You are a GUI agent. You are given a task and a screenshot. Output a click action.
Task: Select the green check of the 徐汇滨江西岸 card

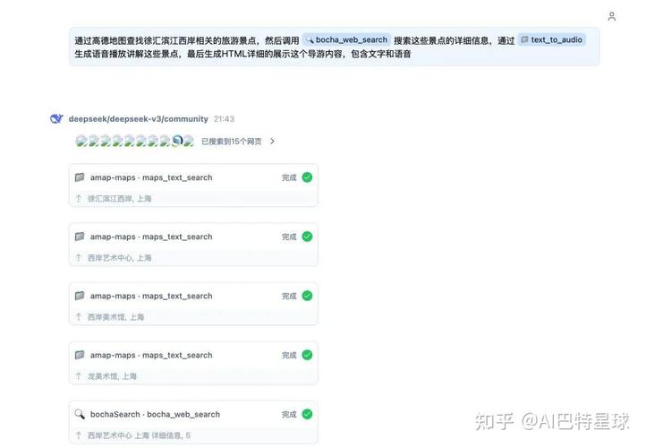[307, 177]
